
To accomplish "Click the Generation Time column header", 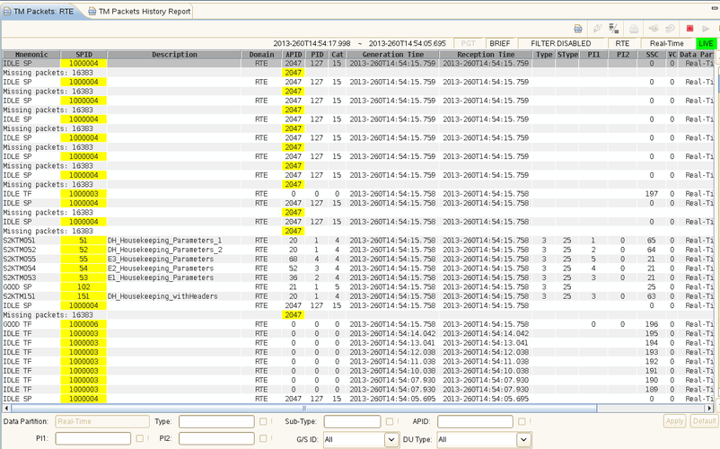I will (x=394, y=55).
